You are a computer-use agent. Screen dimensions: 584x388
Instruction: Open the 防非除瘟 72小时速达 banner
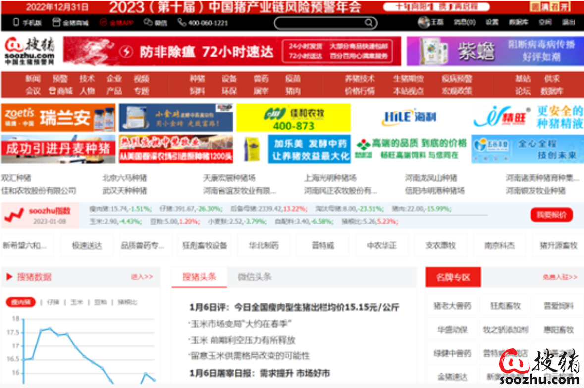click(x=232, y=51)
